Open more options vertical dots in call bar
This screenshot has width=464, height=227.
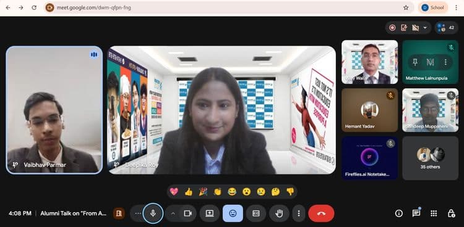(299, 213)
